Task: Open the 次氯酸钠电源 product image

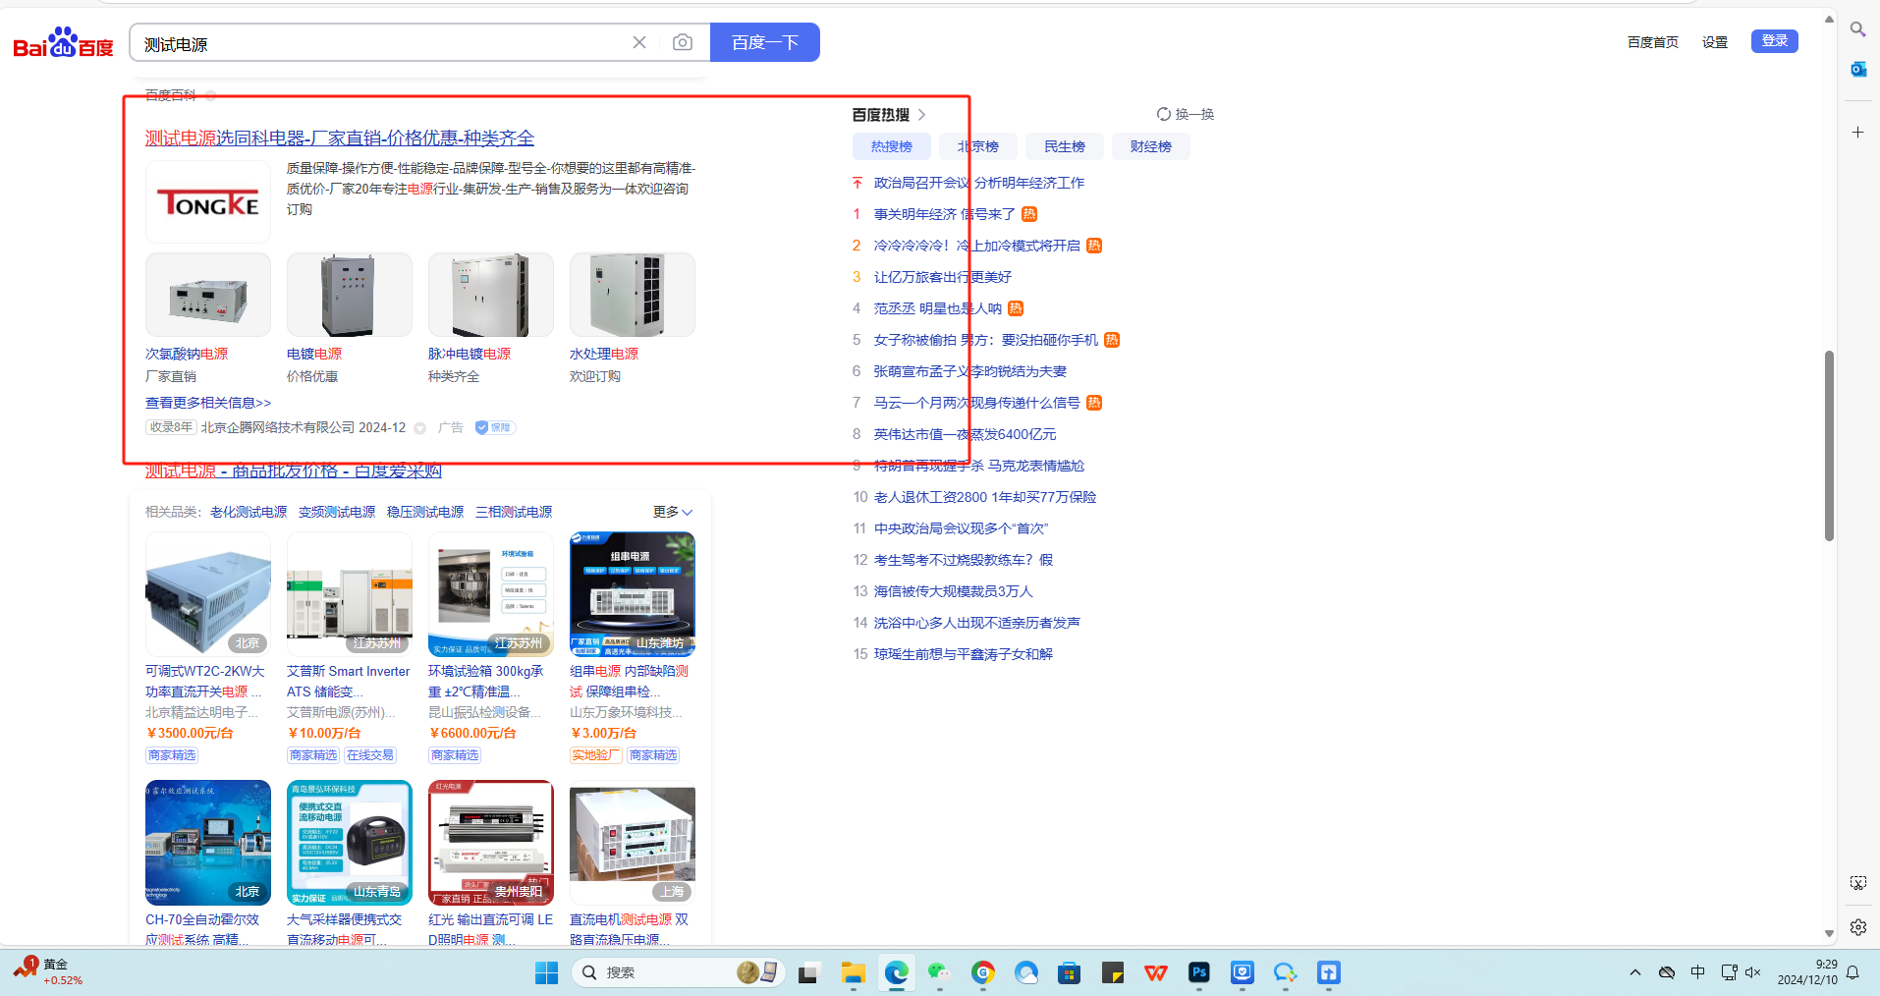Action: [x=208, y=295]
